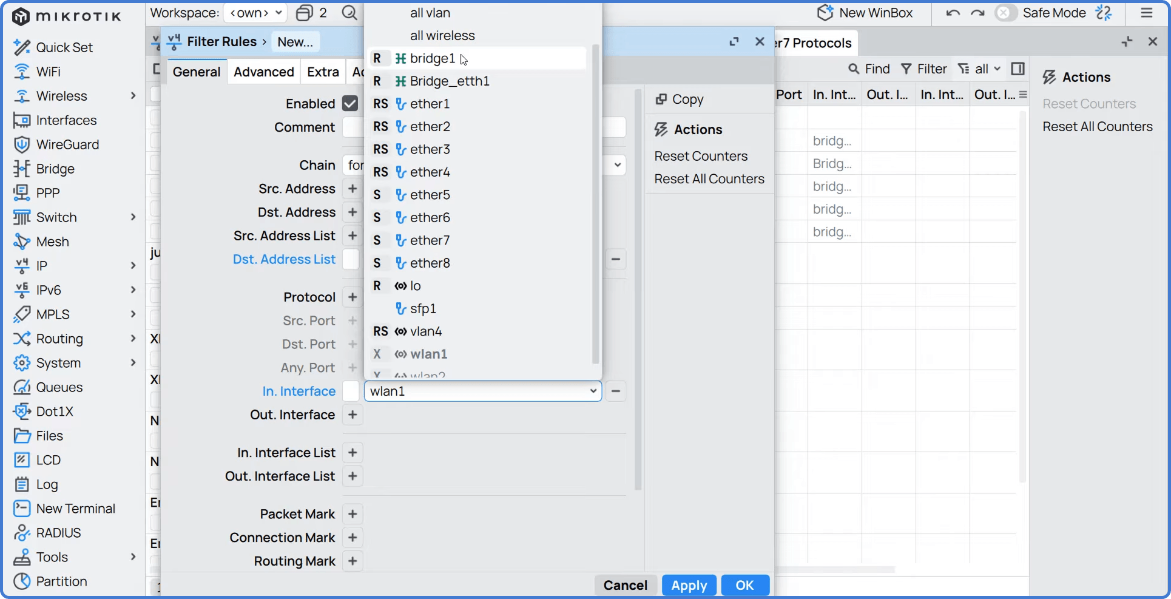Click the RADIUS sidebar icon
This screenshot has width=1171, height=599.
click(22, 533)
